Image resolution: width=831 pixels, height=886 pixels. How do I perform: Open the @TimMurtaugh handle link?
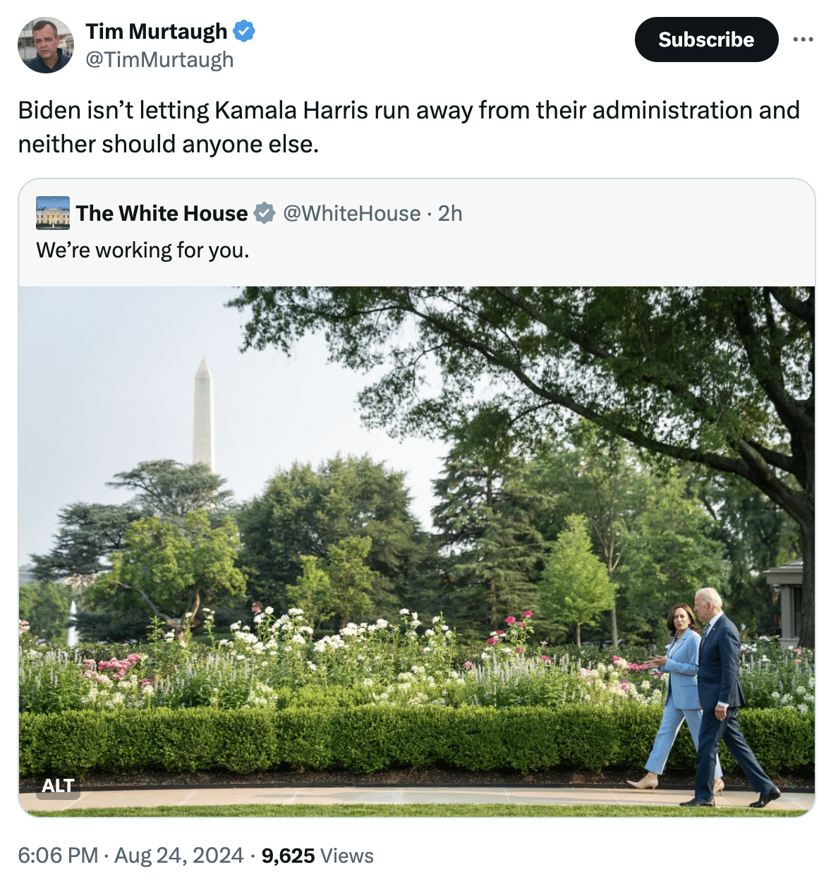click(159, 60)
